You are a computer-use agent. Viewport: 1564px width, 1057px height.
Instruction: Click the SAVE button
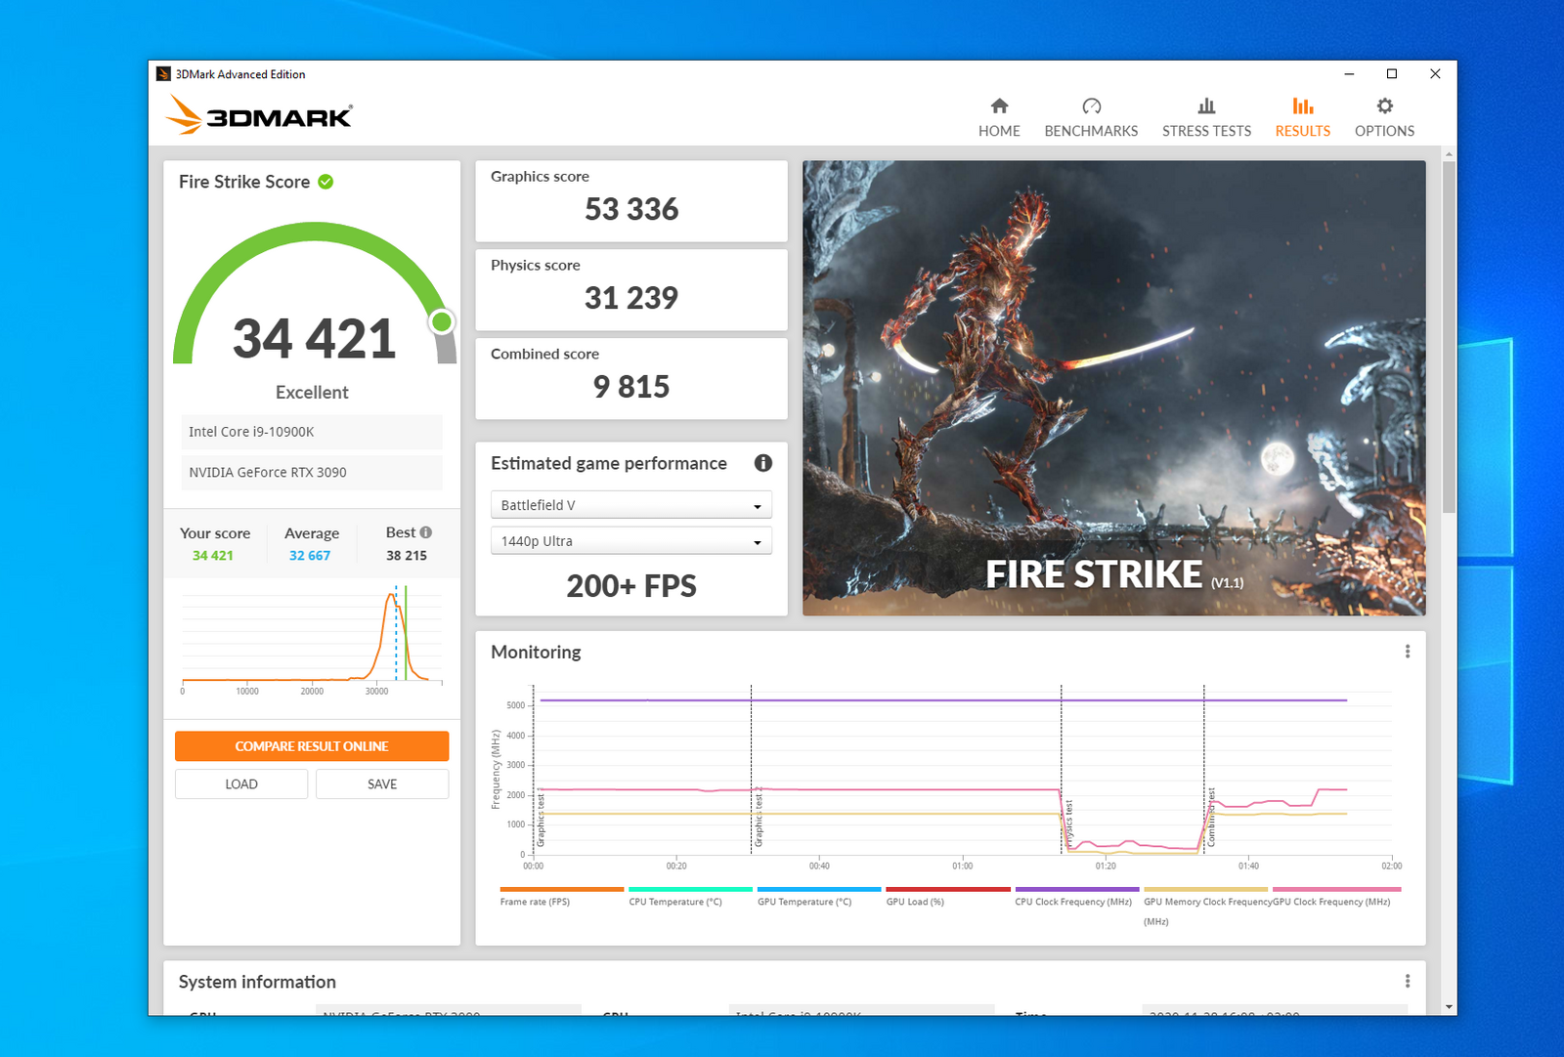tap(382, 784)
